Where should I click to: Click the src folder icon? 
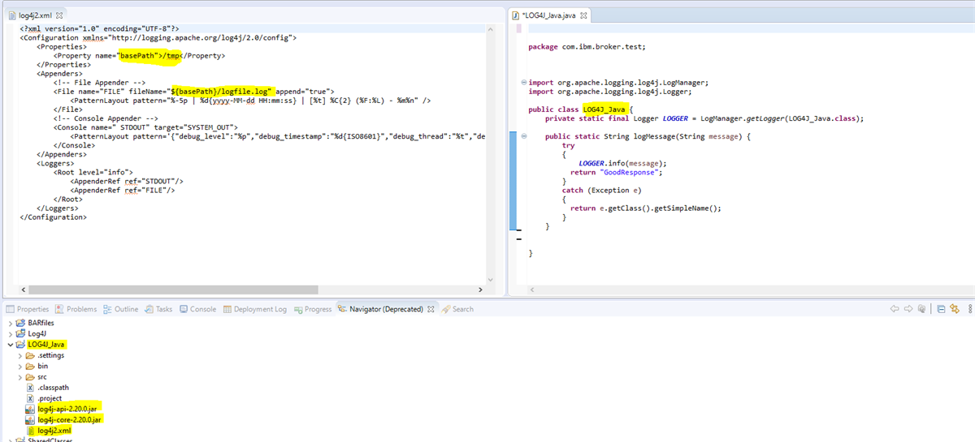click(x=31, y=377)
